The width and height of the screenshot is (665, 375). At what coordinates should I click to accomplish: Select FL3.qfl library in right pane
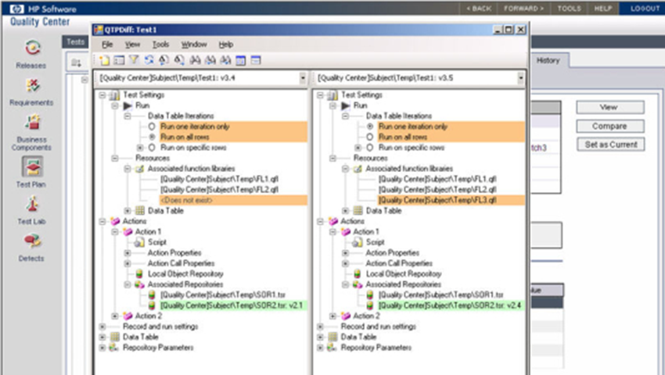[437, 200]
